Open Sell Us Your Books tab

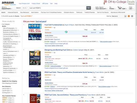[103, 12]
